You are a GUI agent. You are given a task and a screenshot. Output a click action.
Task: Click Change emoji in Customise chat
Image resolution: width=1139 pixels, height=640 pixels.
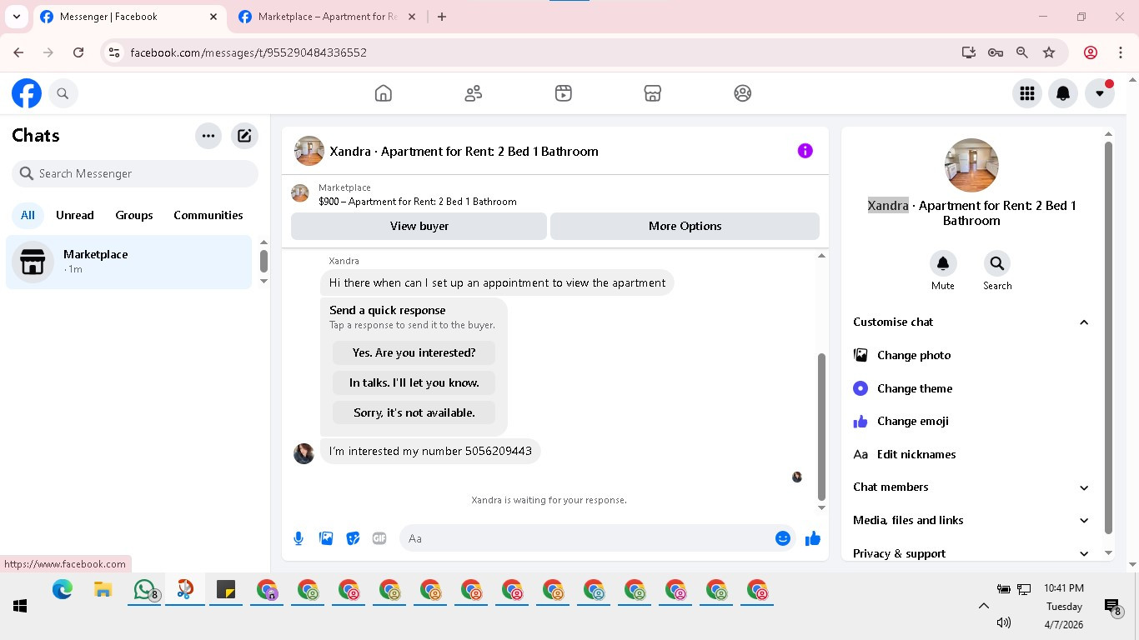[x=971, y=421]
